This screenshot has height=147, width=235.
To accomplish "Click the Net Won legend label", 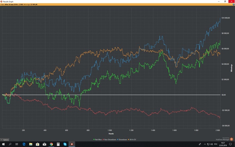I will [98, 140].
